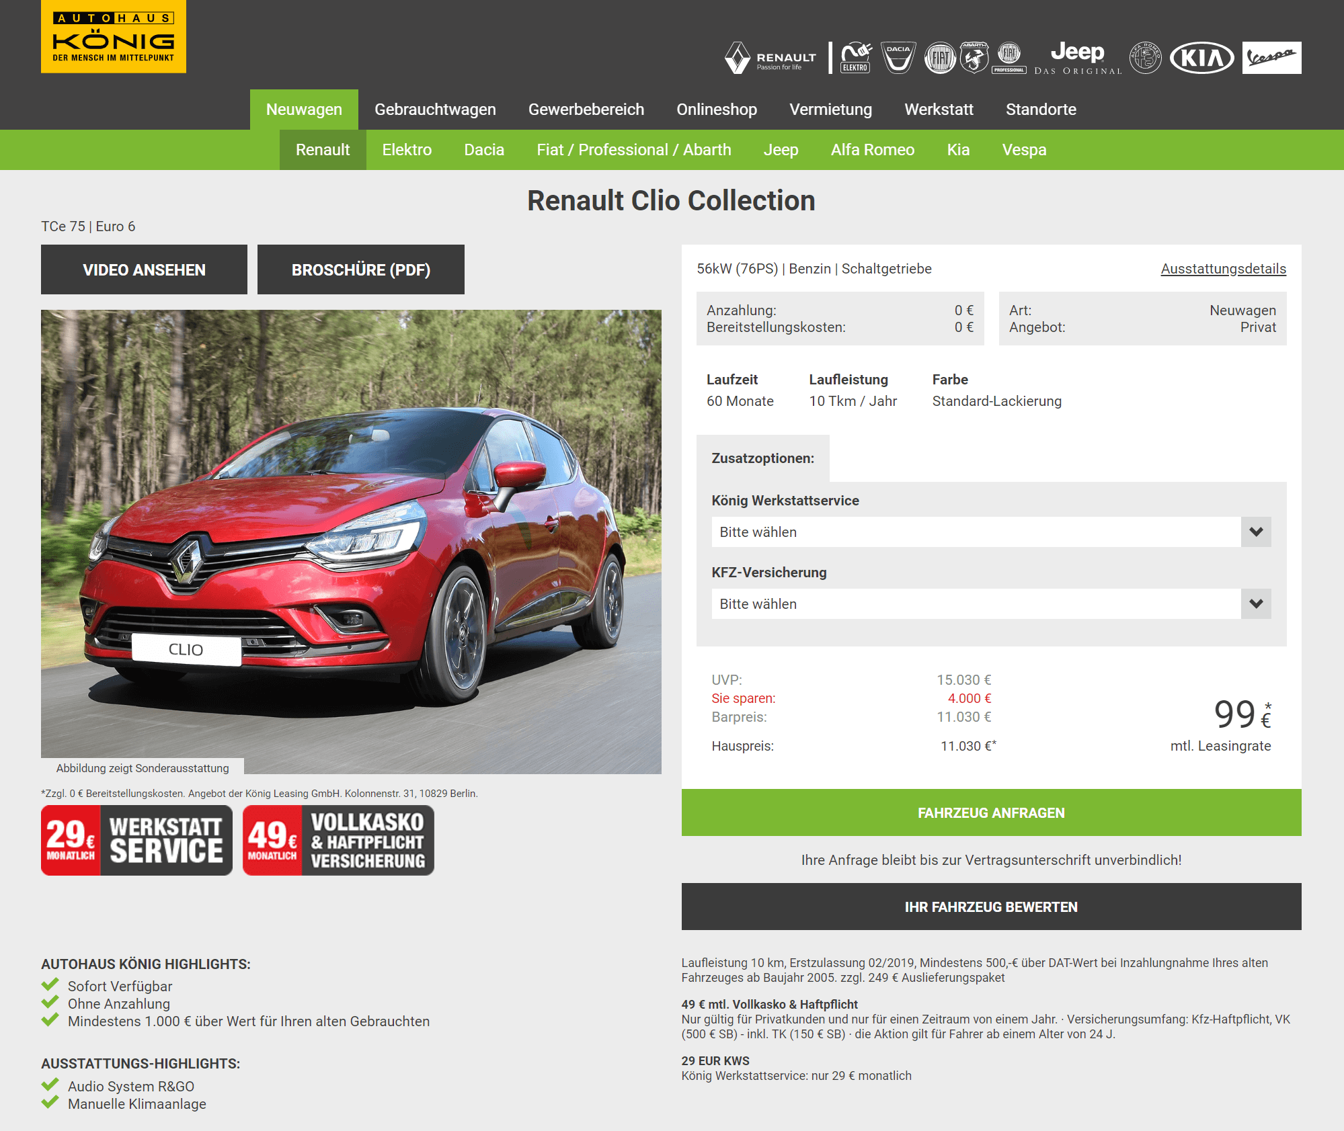The height and width of the screenshot is (1131, 1344).
Task: Click the 'Audio System R&GO' highlight
Action: tap(131, 1086)
